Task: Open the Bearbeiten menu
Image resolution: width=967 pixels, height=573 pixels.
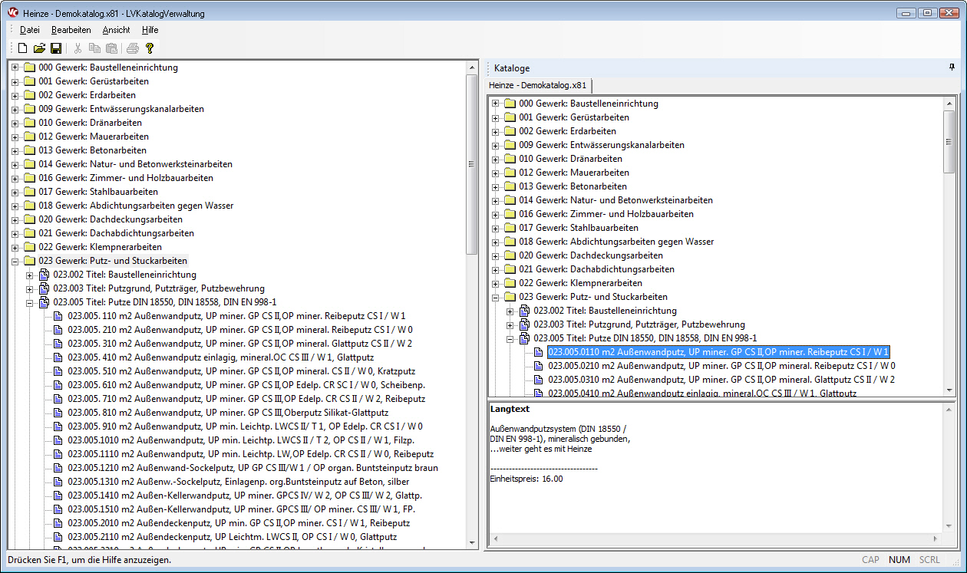Action: [x=71, y=30]
